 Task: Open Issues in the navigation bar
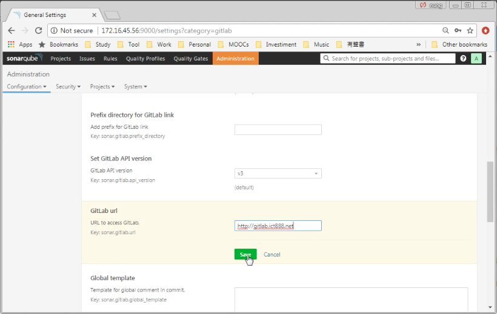pyautogui.click(x=87, y=59)
